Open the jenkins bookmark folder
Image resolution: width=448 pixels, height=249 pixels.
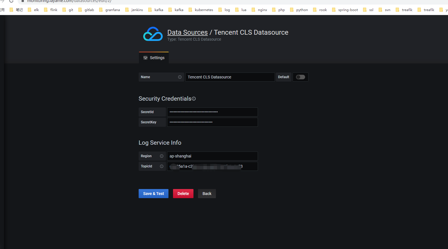134,10
